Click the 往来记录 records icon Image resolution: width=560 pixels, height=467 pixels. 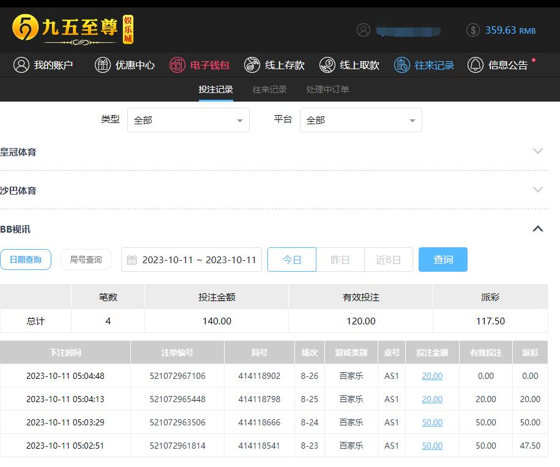401,65
